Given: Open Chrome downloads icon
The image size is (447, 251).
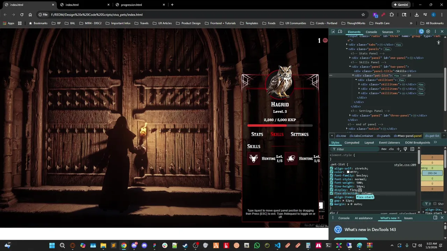Looking at the screenshot, I should tap(417, 15).
